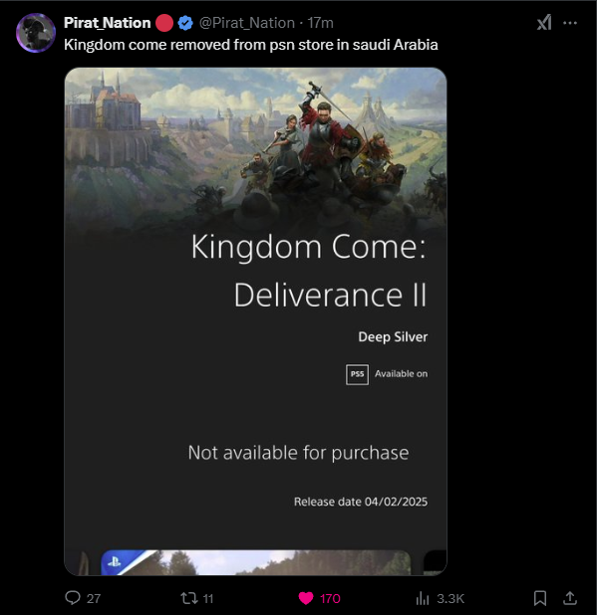597x615 pixels.
Task: Bookmark this tweet
Action: (x=540, y=598)
